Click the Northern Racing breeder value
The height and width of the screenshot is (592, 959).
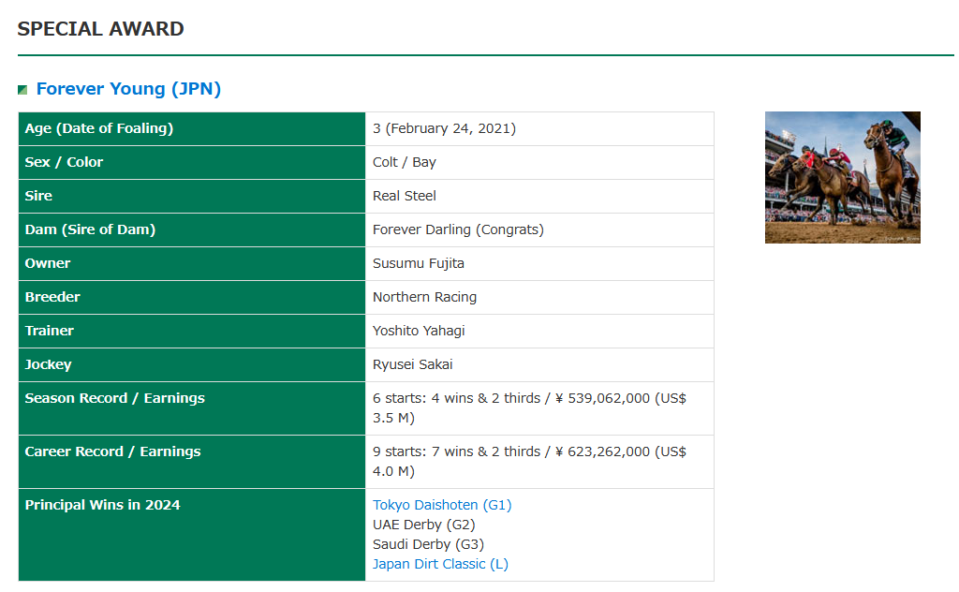pos(424,297)
